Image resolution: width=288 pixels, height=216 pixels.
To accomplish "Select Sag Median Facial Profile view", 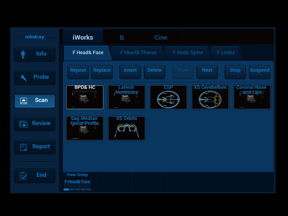I will coord(85,128).
